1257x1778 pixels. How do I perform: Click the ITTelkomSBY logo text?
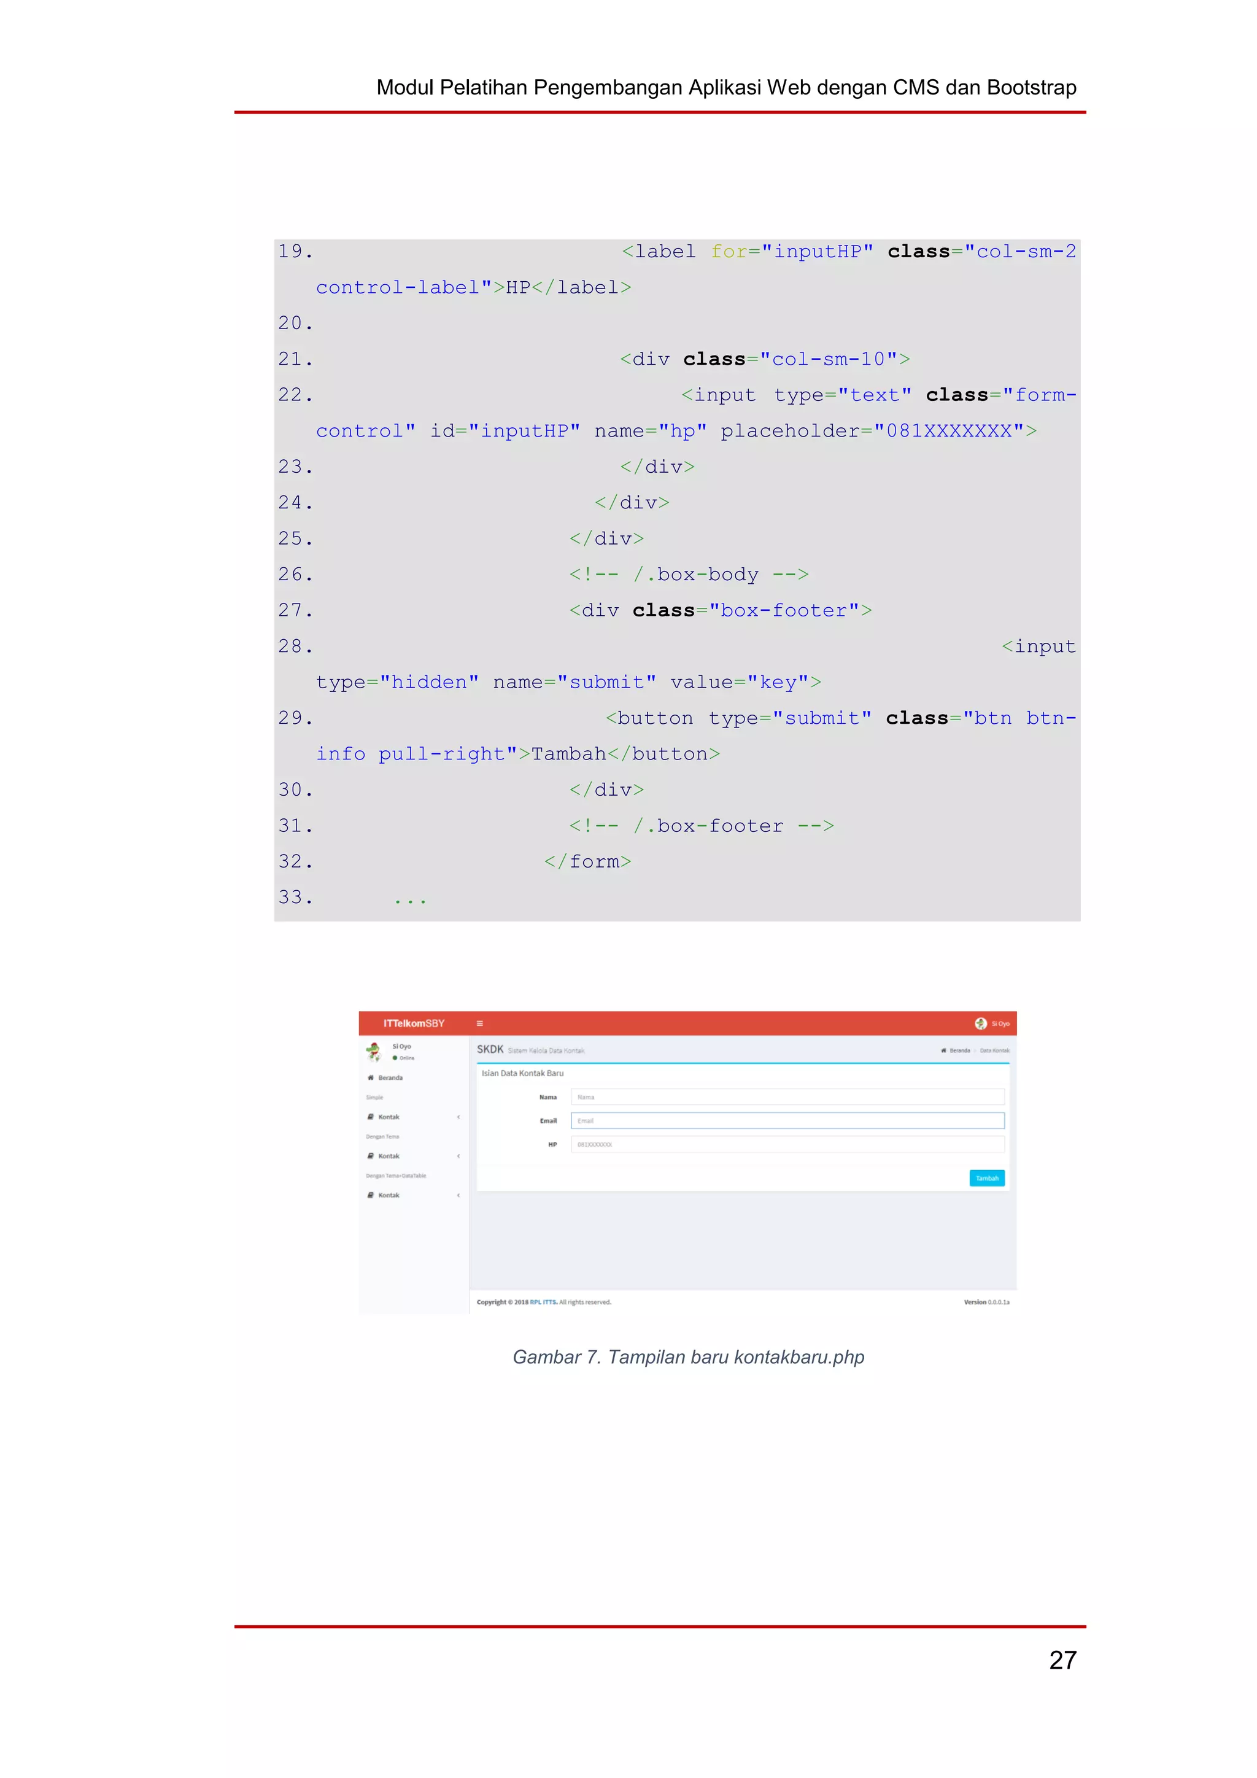tap(414, 1023)
